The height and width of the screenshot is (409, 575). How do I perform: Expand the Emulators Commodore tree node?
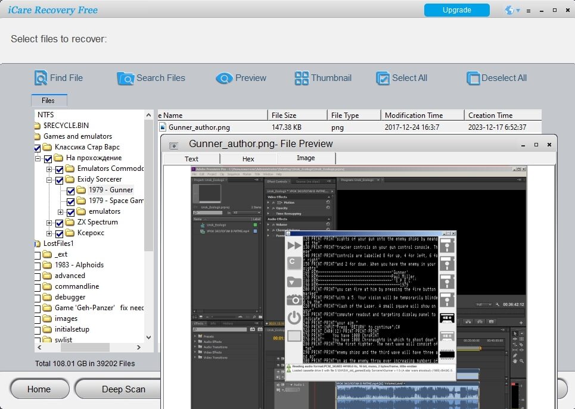pyautogui.click(x=49, y=169)
